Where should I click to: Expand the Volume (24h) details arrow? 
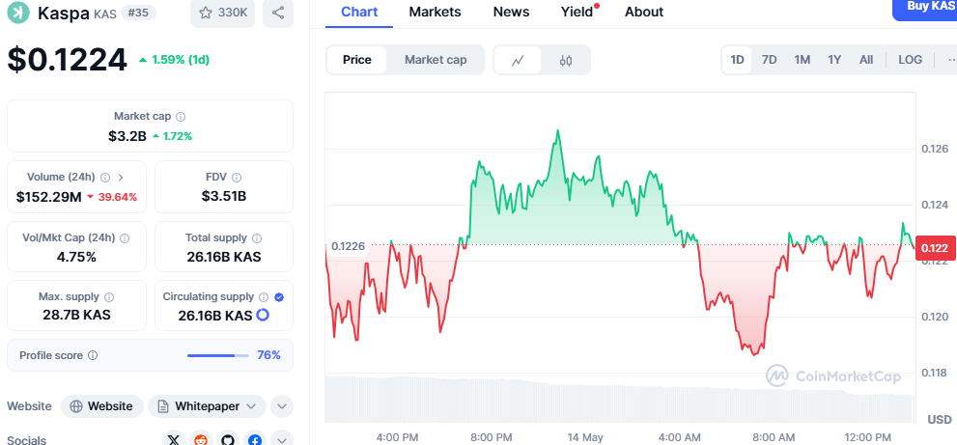tap(120, 178)
